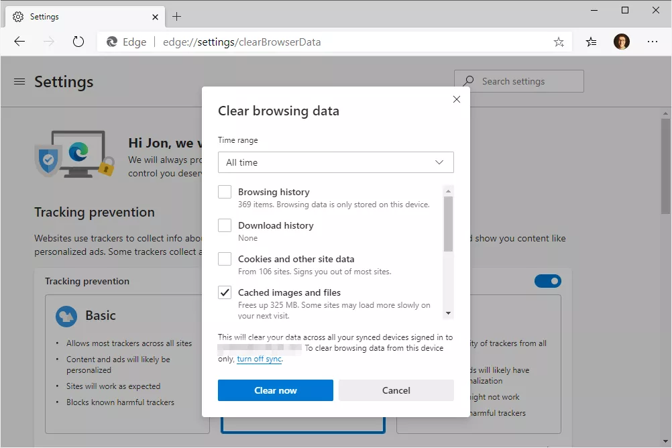Click the search magnifier in Search settings
The height and width of the screenshot is (448, 672).
click(466, 80)
